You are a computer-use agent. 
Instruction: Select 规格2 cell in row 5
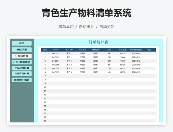click(96, 69)
